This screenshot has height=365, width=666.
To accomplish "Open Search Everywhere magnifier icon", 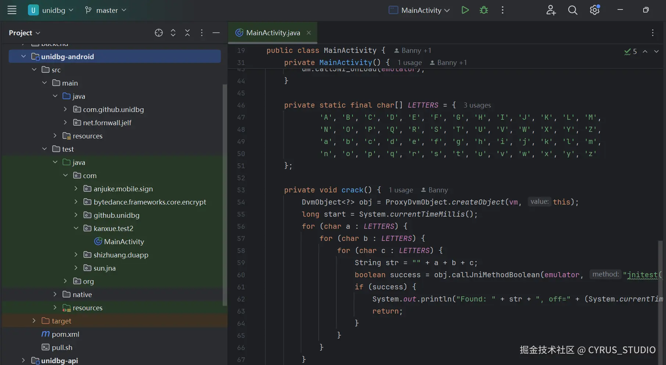I will pos(572,10).
